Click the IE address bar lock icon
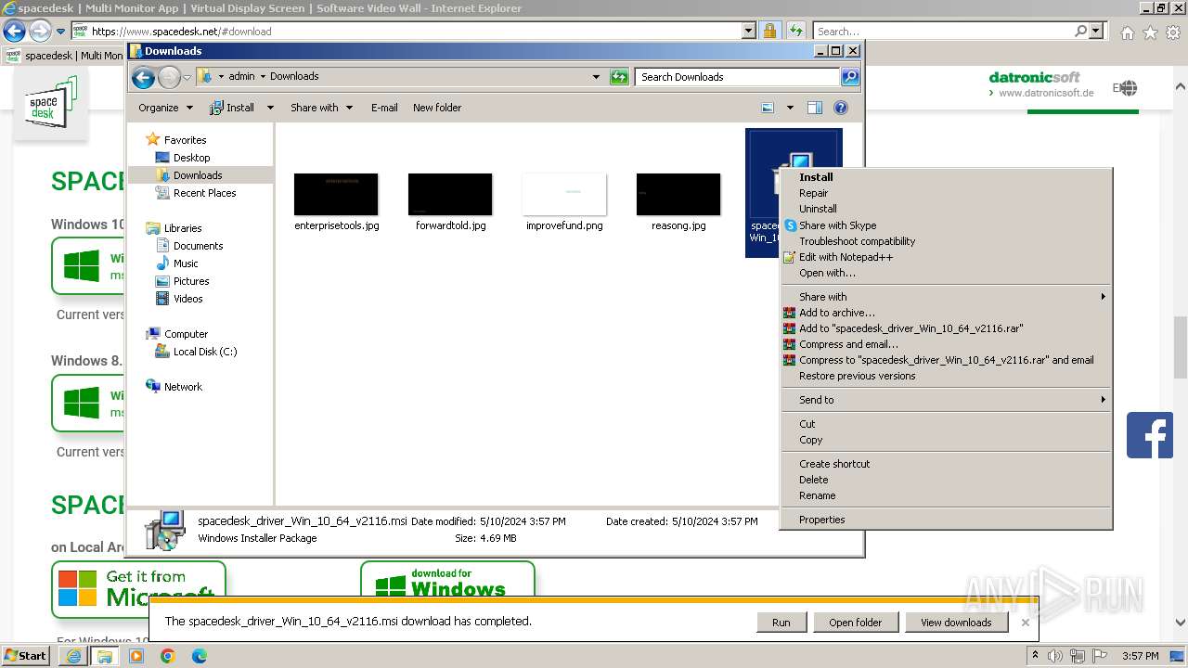1188x668 pixels. coord(769,31)
